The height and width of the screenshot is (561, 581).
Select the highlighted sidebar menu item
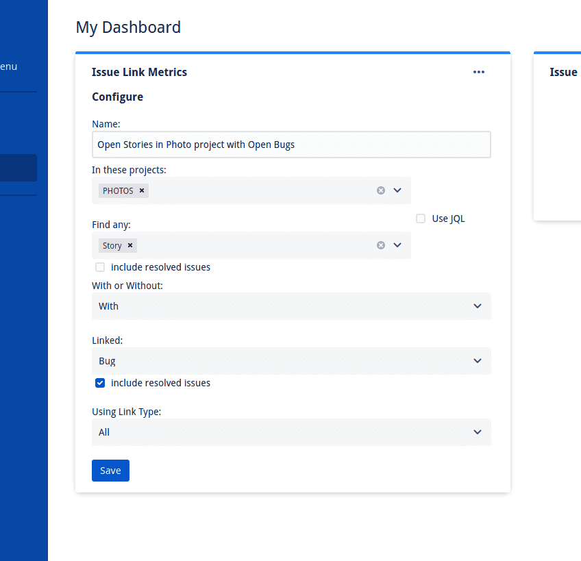(18, 168)
